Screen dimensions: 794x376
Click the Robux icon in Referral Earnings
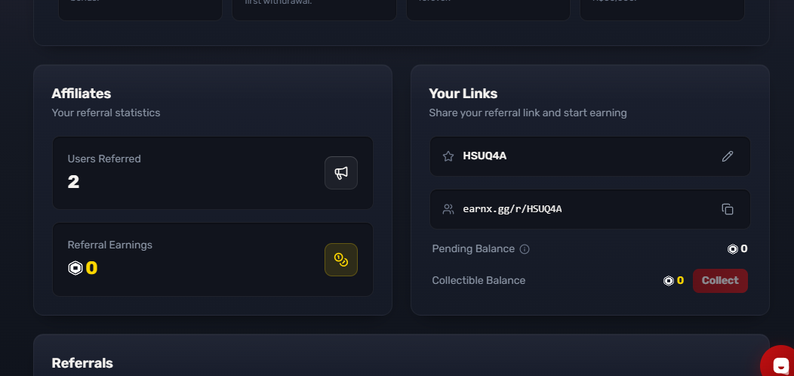click(75, 267)
